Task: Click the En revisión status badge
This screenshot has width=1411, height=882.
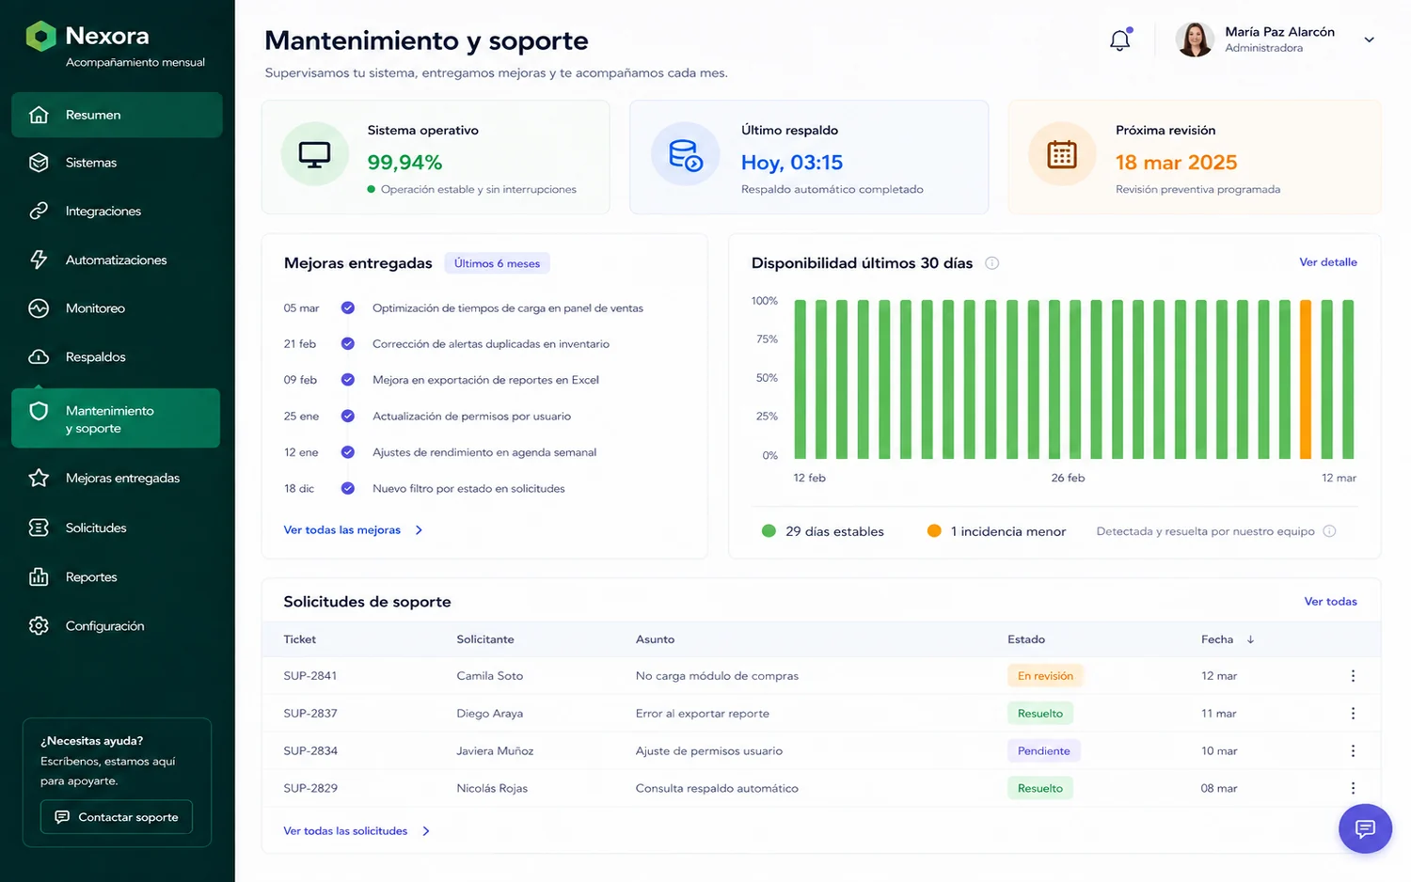Action: point(1045,676)
